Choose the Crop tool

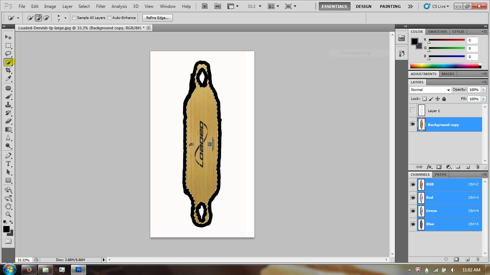tap(8, 70)
